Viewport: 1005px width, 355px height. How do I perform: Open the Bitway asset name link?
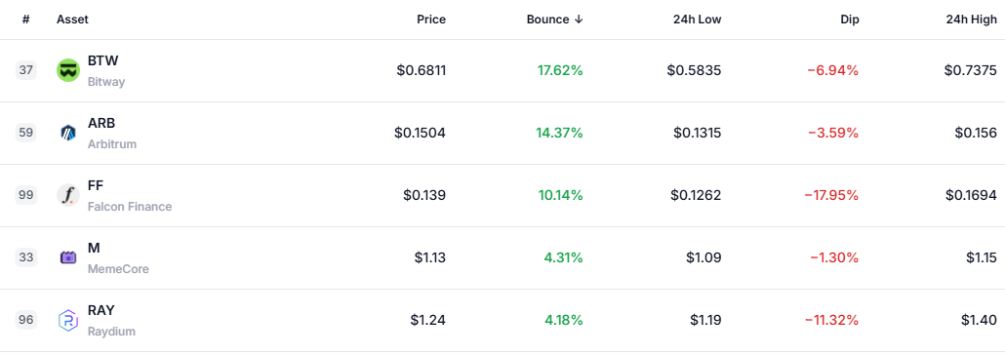click(106, 82)
